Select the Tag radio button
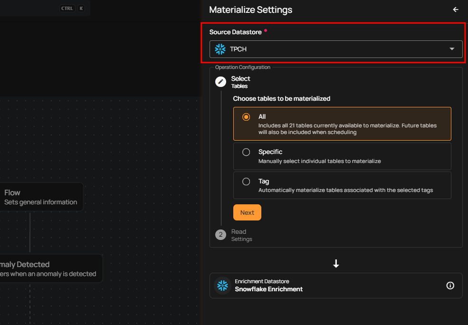Viewport: 468px width, 325px height. click(246, 182)
